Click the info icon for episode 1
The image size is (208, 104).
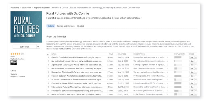point(168,57)
